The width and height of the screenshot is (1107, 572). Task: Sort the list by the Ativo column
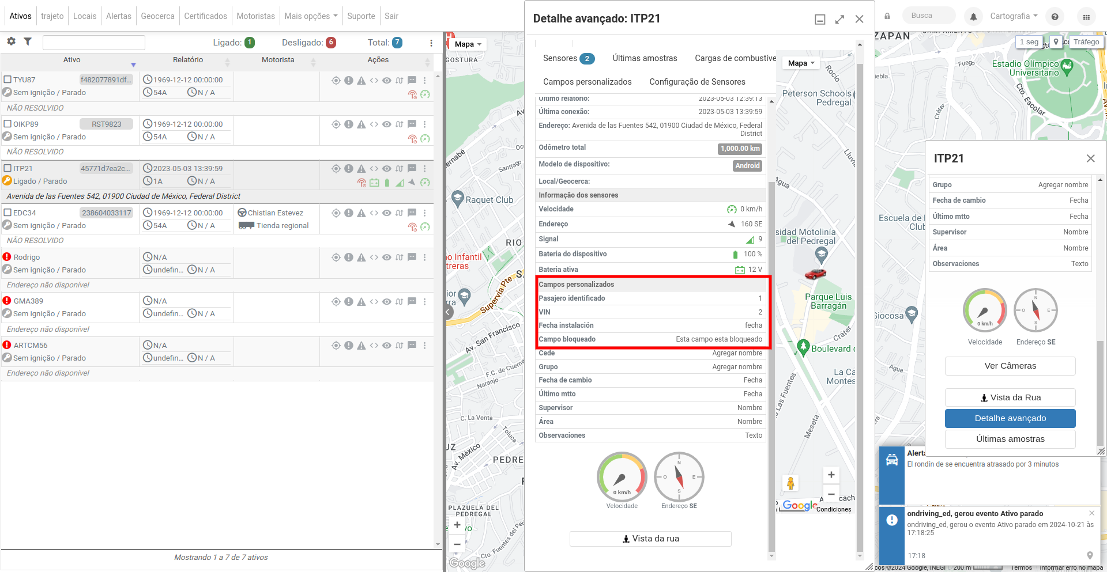pyautogui.click(x=71, y=60)
